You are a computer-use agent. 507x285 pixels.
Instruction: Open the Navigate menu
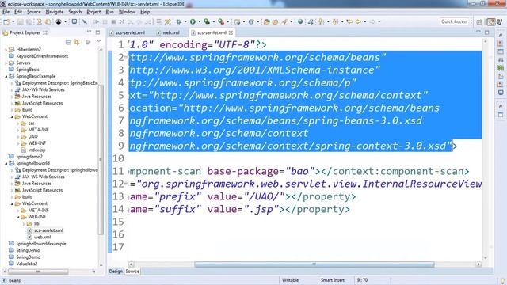coord(55,12)
